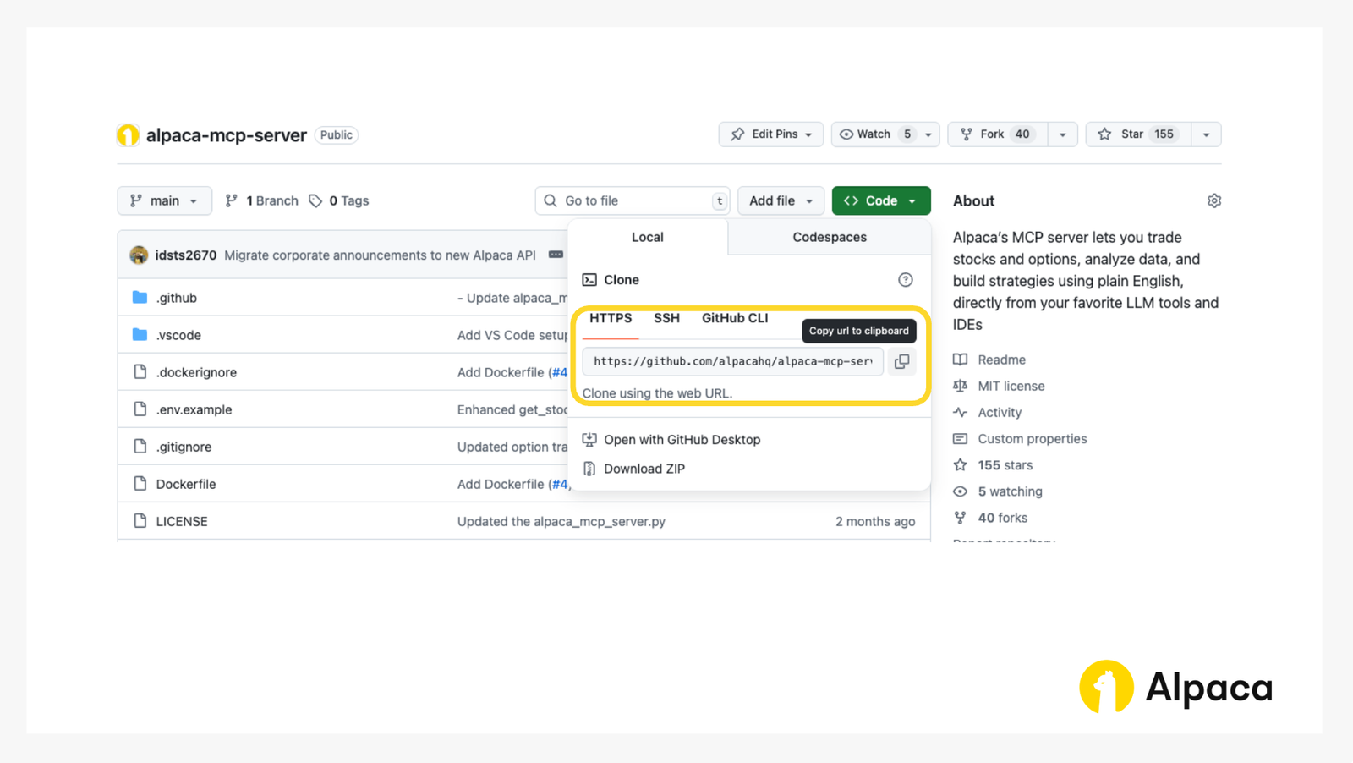
Task: Click the yellow alpaca repository avatar
Action: [128, 134]
